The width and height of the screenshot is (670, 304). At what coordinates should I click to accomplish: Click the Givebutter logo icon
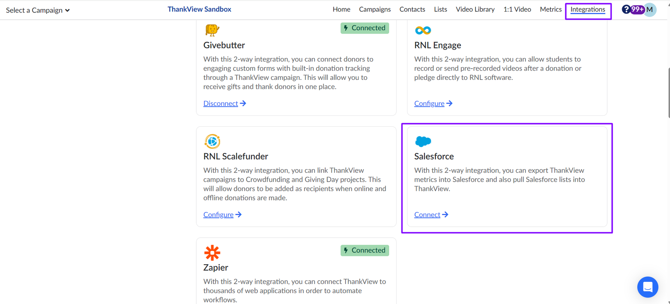point(212,30)
